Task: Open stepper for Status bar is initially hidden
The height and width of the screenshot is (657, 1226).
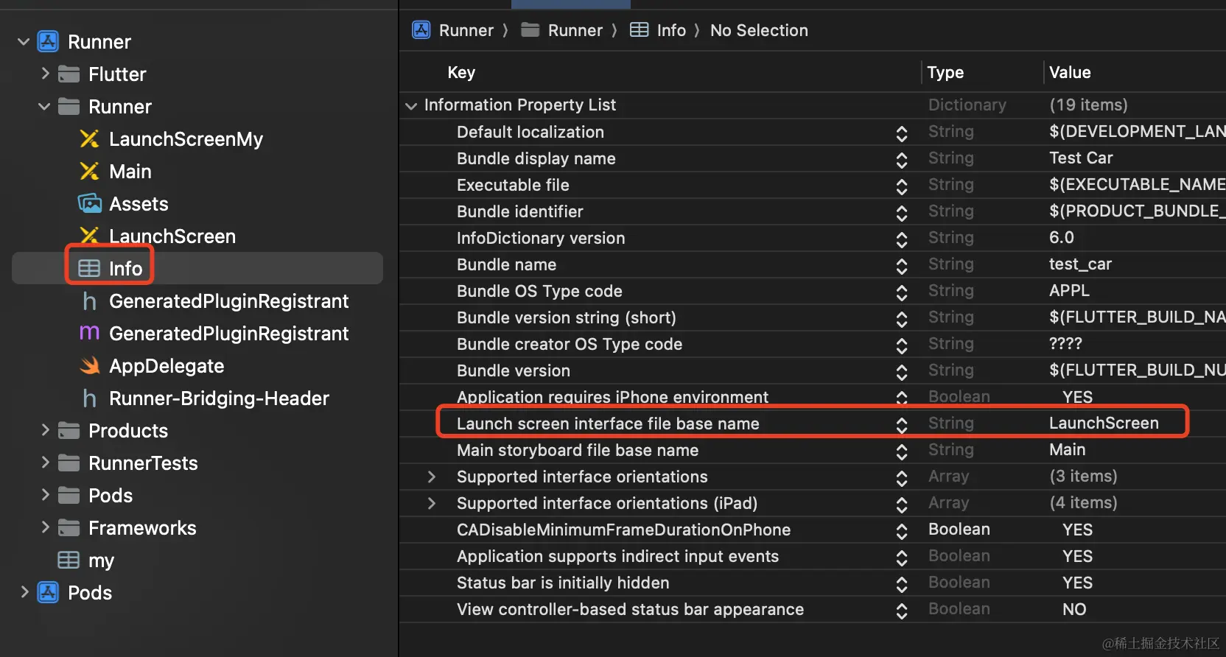Action: (901, 583)
